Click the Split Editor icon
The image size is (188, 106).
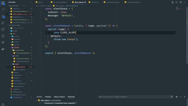[181, 2]
